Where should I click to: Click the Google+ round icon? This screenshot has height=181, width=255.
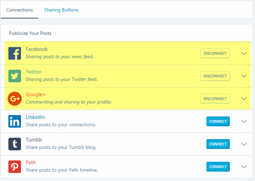tap(15, 99)
